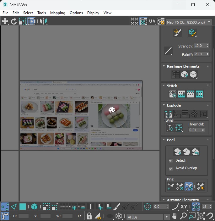The height and width of the screenshot is (221, 215).
Task: Click Target Weld icon
Action: tap(170, 128)
